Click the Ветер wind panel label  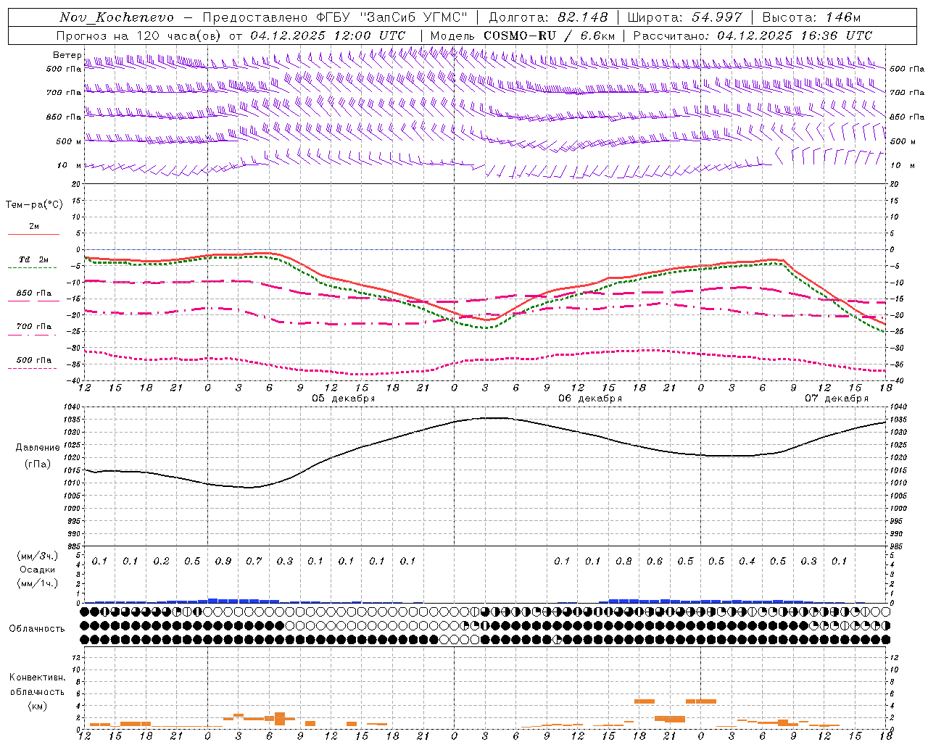point(67,55)
